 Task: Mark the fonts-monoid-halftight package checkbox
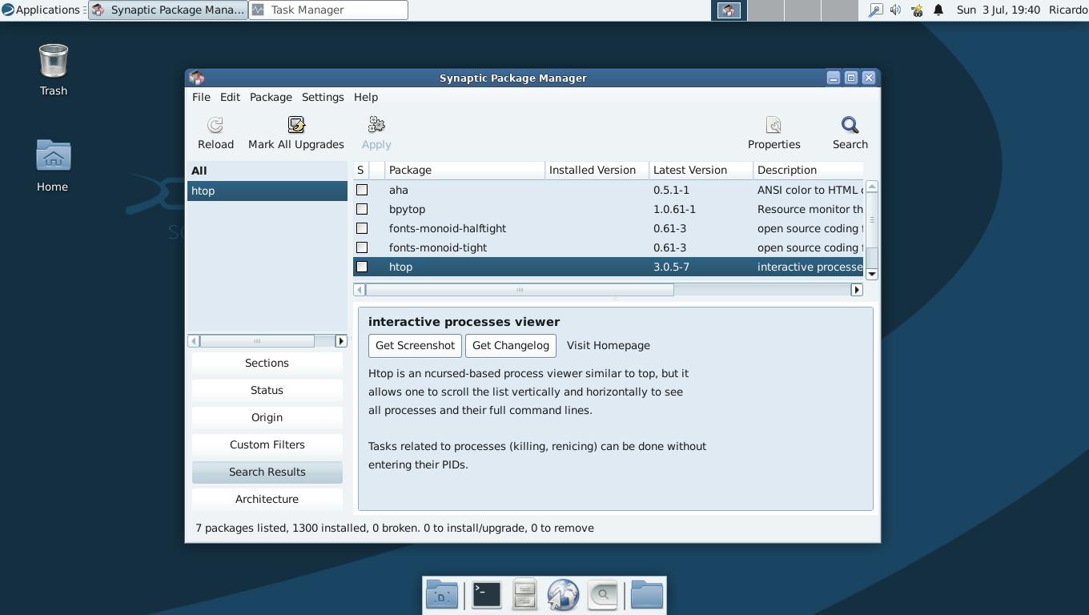(362, 228)
